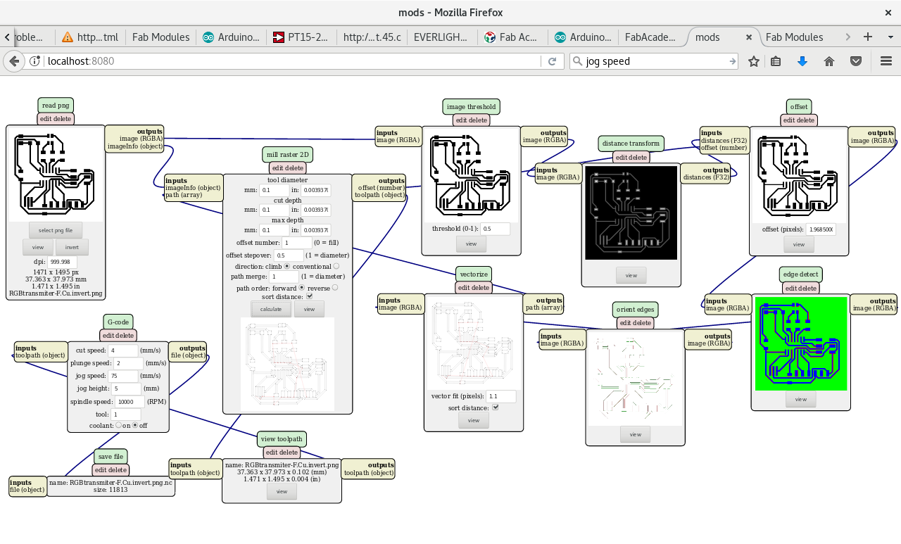Invert the image in read png
This screenshot has width=901, height=544.
point(72,247)
